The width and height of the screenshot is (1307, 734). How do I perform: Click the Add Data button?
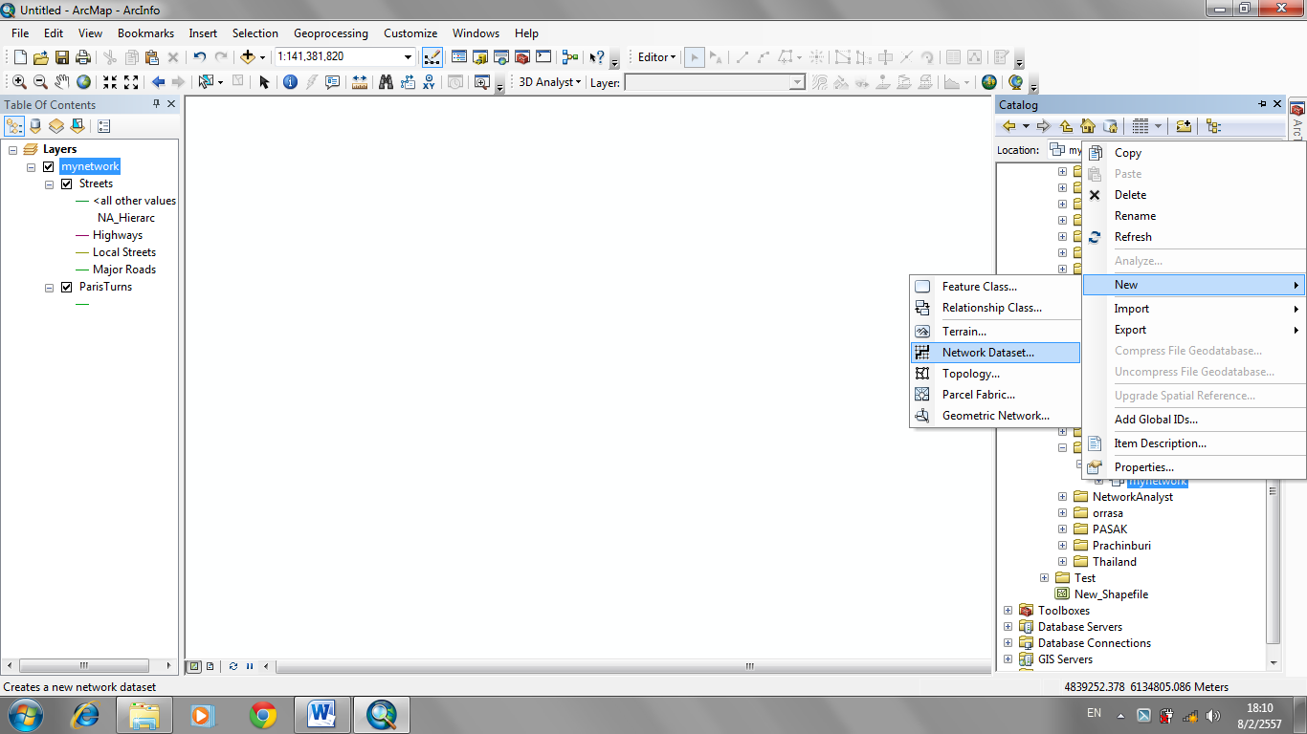[x=248, y=57]
